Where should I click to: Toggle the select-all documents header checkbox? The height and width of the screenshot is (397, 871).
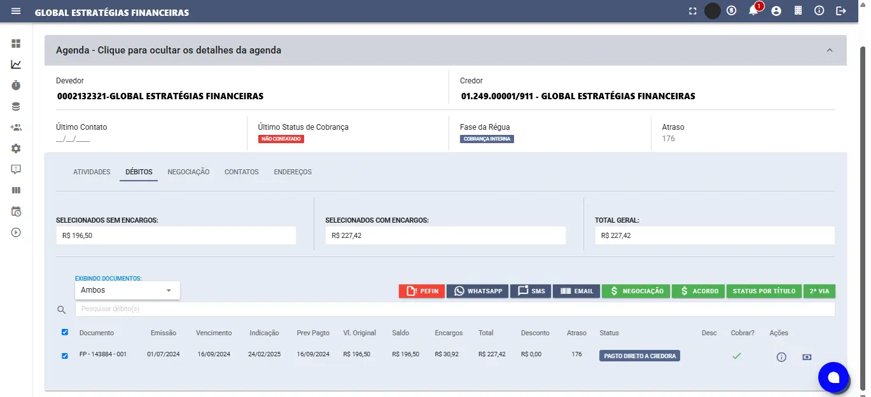pos(65,332)
